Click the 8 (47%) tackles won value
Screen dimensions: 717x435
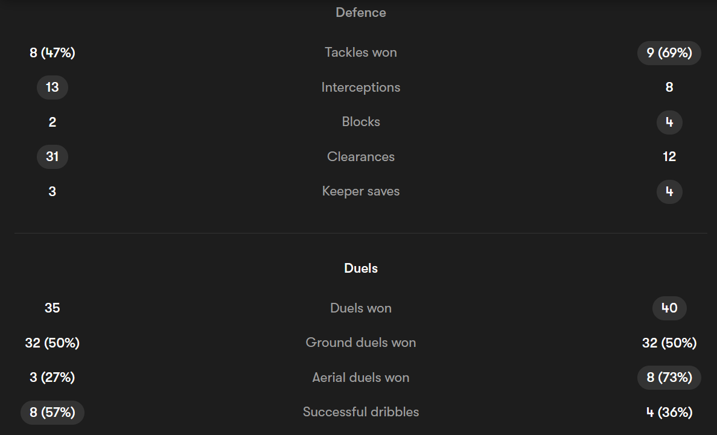click(52, 53)
